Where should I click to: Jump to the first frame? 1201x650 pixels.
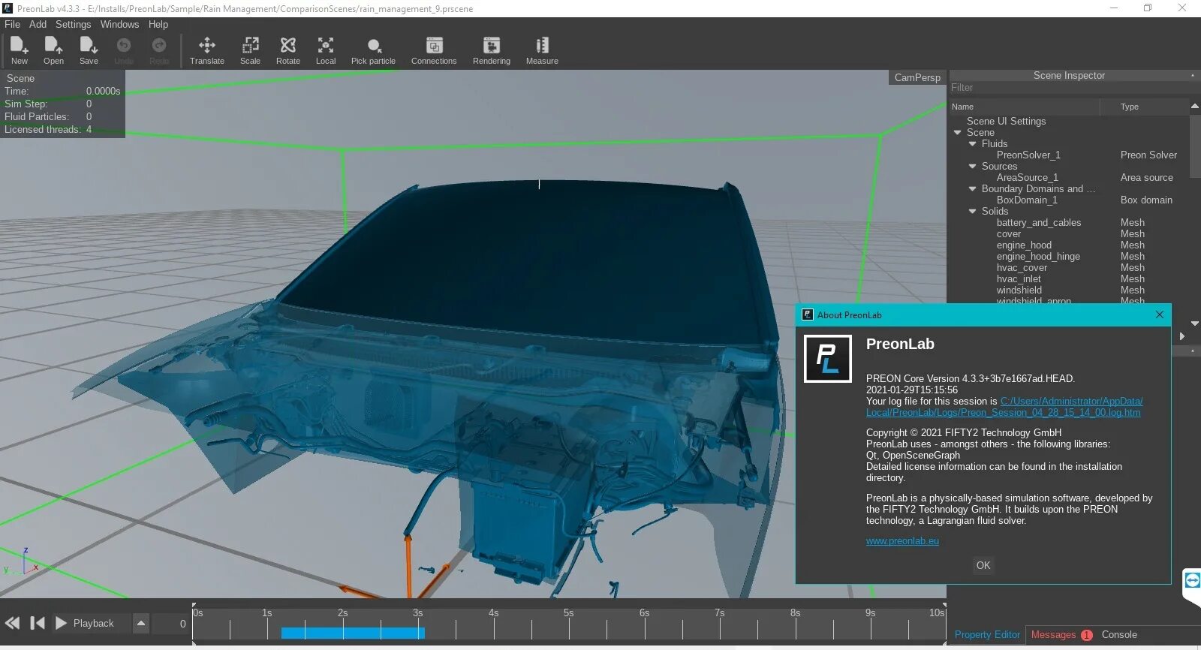point(38,623)
